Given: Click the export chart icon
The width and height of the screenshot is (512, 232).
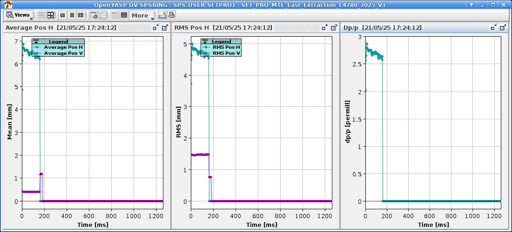Looking at the screenshot, I should point(162,15).
